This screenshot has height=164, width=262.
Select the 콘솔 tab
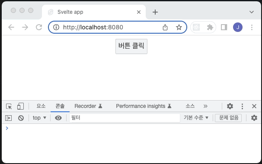coord(60,106)
